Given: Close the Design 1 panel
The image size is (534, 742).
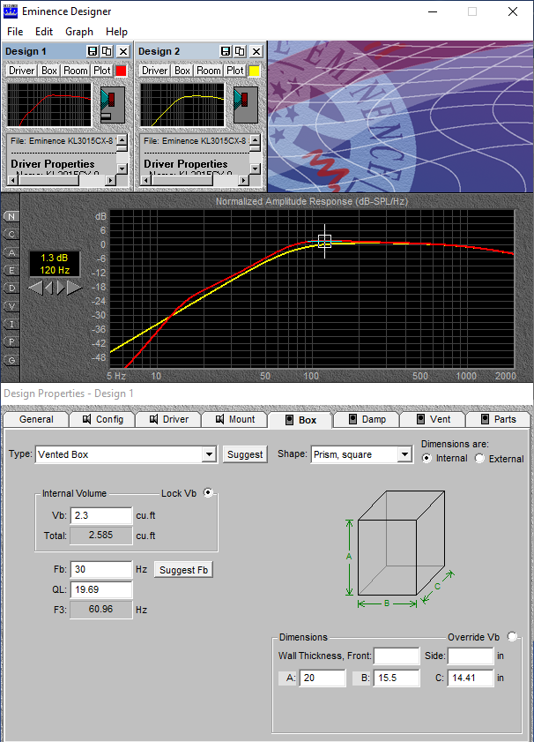Looking at the screenshot, I should coord(122,51).
